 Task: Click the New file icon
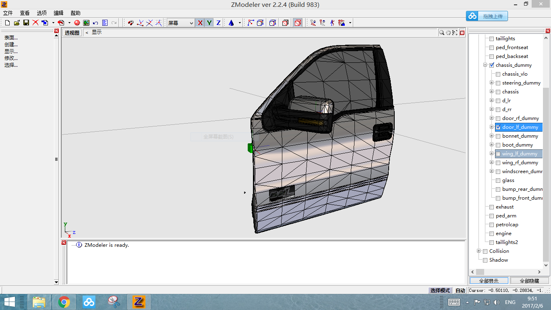[7, 23]
